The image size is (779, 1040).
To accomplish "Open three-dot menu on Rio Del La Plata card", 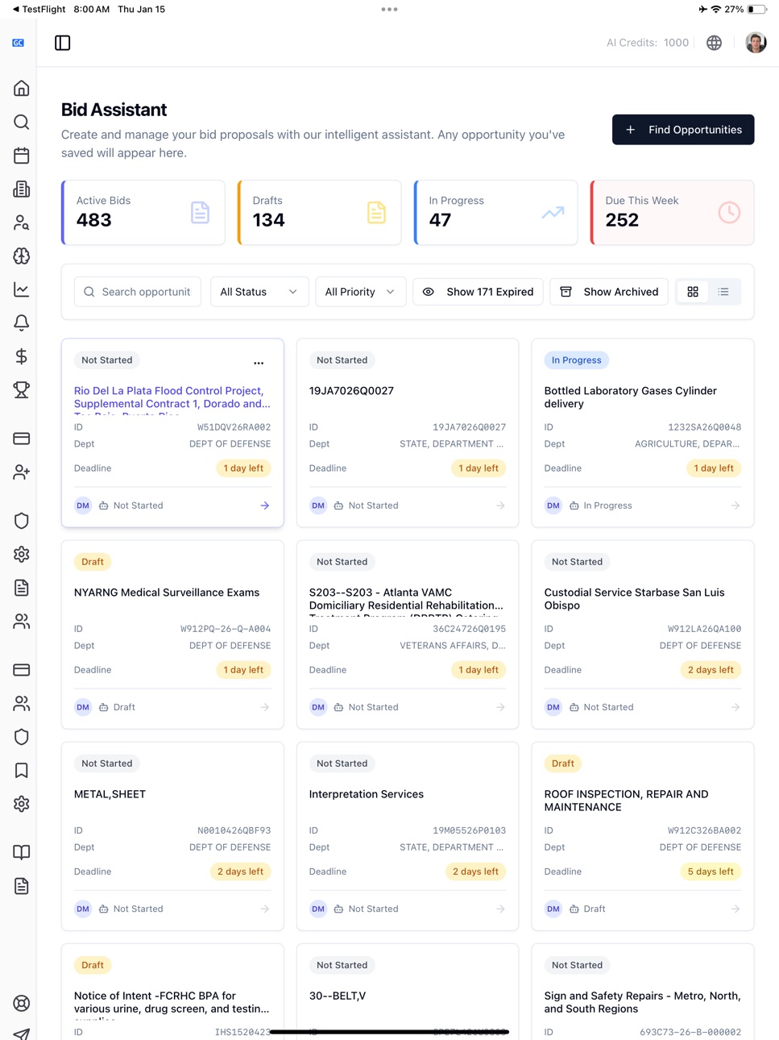I will pos(259,363).
